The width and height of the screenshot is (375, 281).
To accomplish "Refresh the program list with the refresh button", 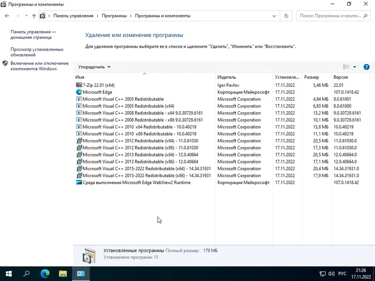I will click(x=286, y=16).
